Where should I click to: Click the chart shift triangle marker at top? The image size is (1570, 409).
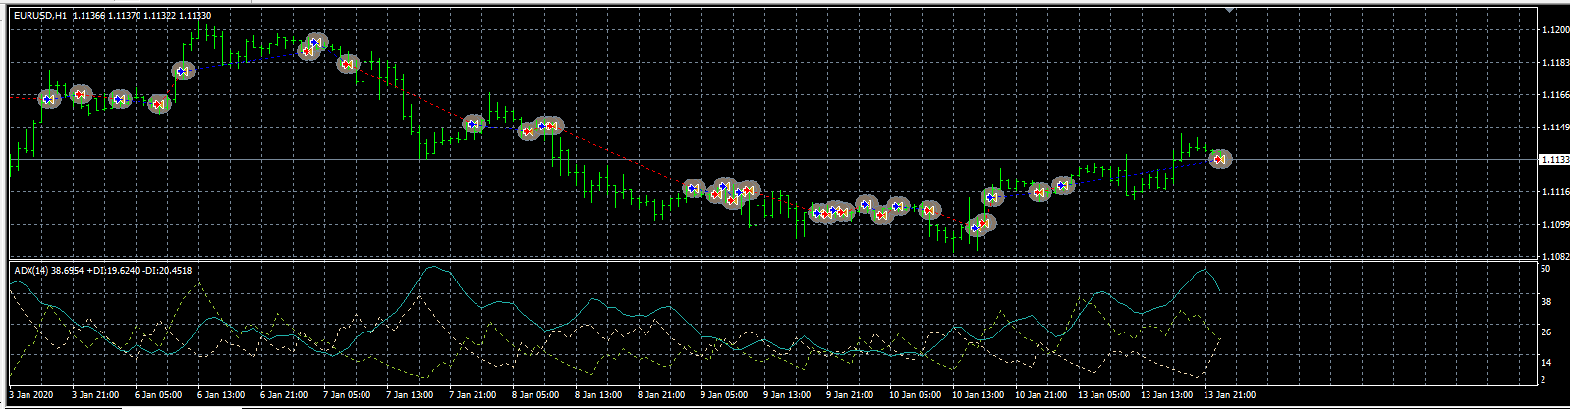1228,10
